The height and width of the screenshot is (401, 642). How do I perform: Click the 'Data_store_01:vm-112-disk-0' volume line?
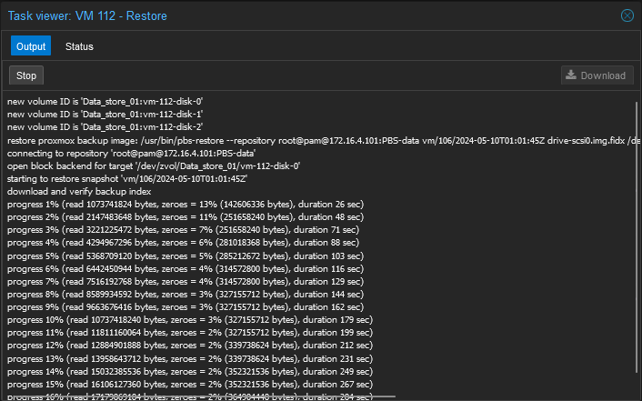[x=105, y=102]
